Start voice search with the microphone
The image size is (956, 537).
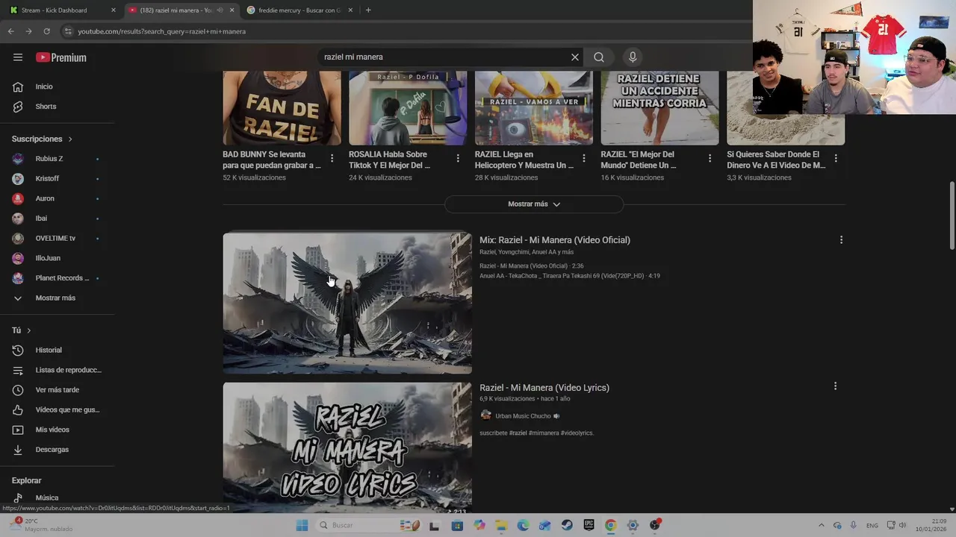point(633,57)
